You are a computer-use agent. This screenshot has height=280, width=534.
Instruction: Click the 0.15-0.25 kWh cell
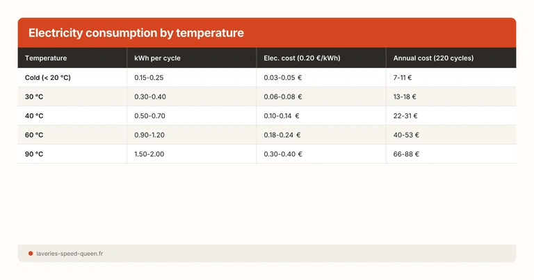[x=149, y=78]
